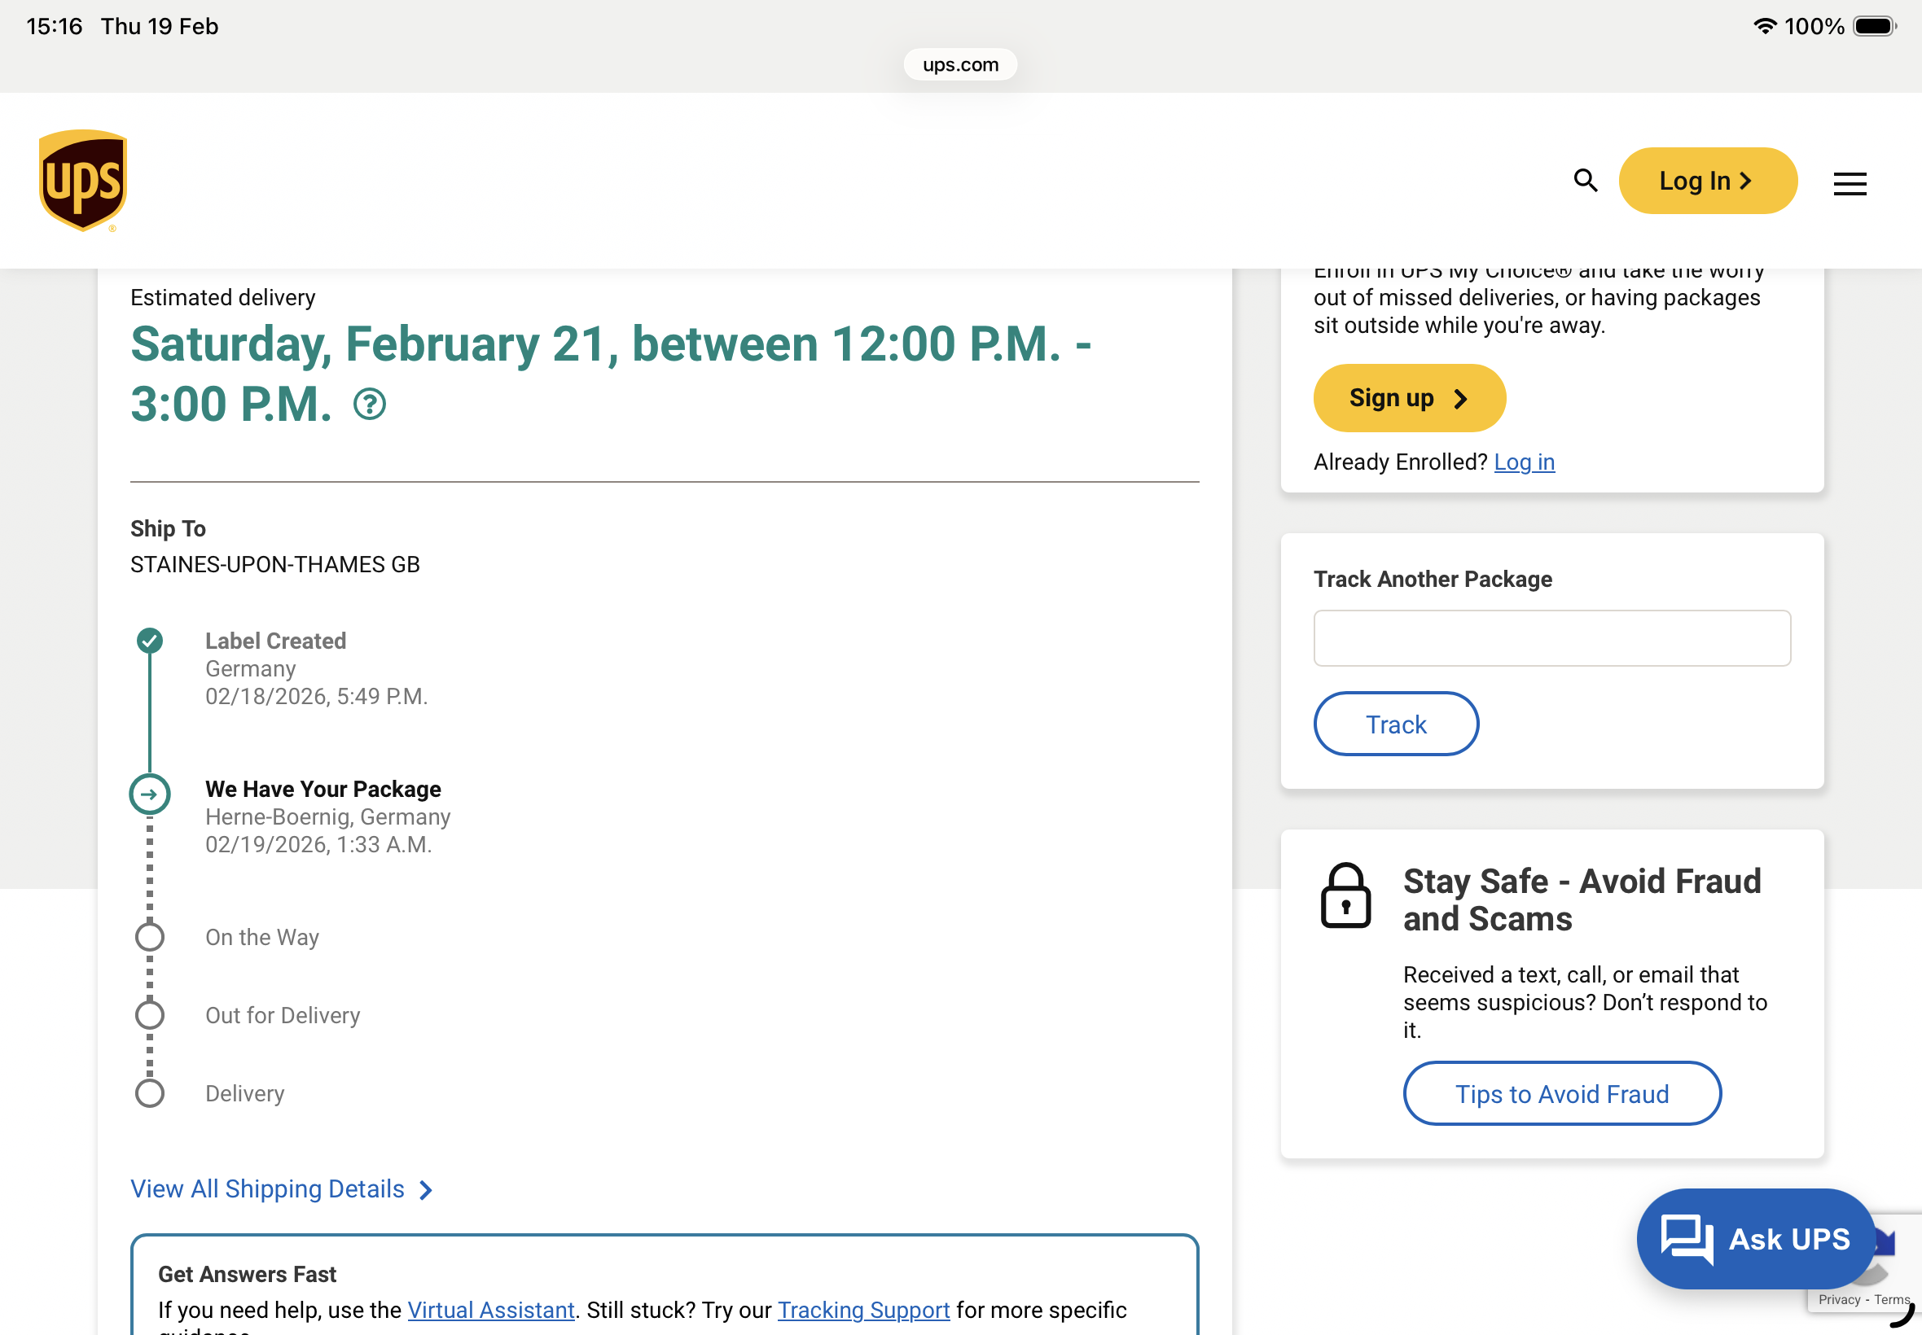Click the estimated delivery help question icon
Viewport: 1922px width, 1335px height.
coord(369,405)
